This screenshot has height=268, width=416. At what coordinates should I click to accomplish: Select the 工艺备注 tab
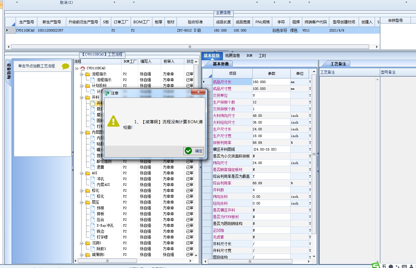click(x=338, y=64)
